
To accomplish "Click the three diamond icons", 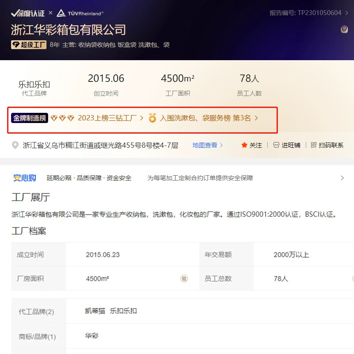I will [x=62, y=118].
